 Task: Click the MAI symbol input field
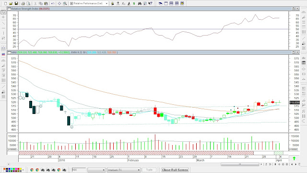(x=79, y=170)
